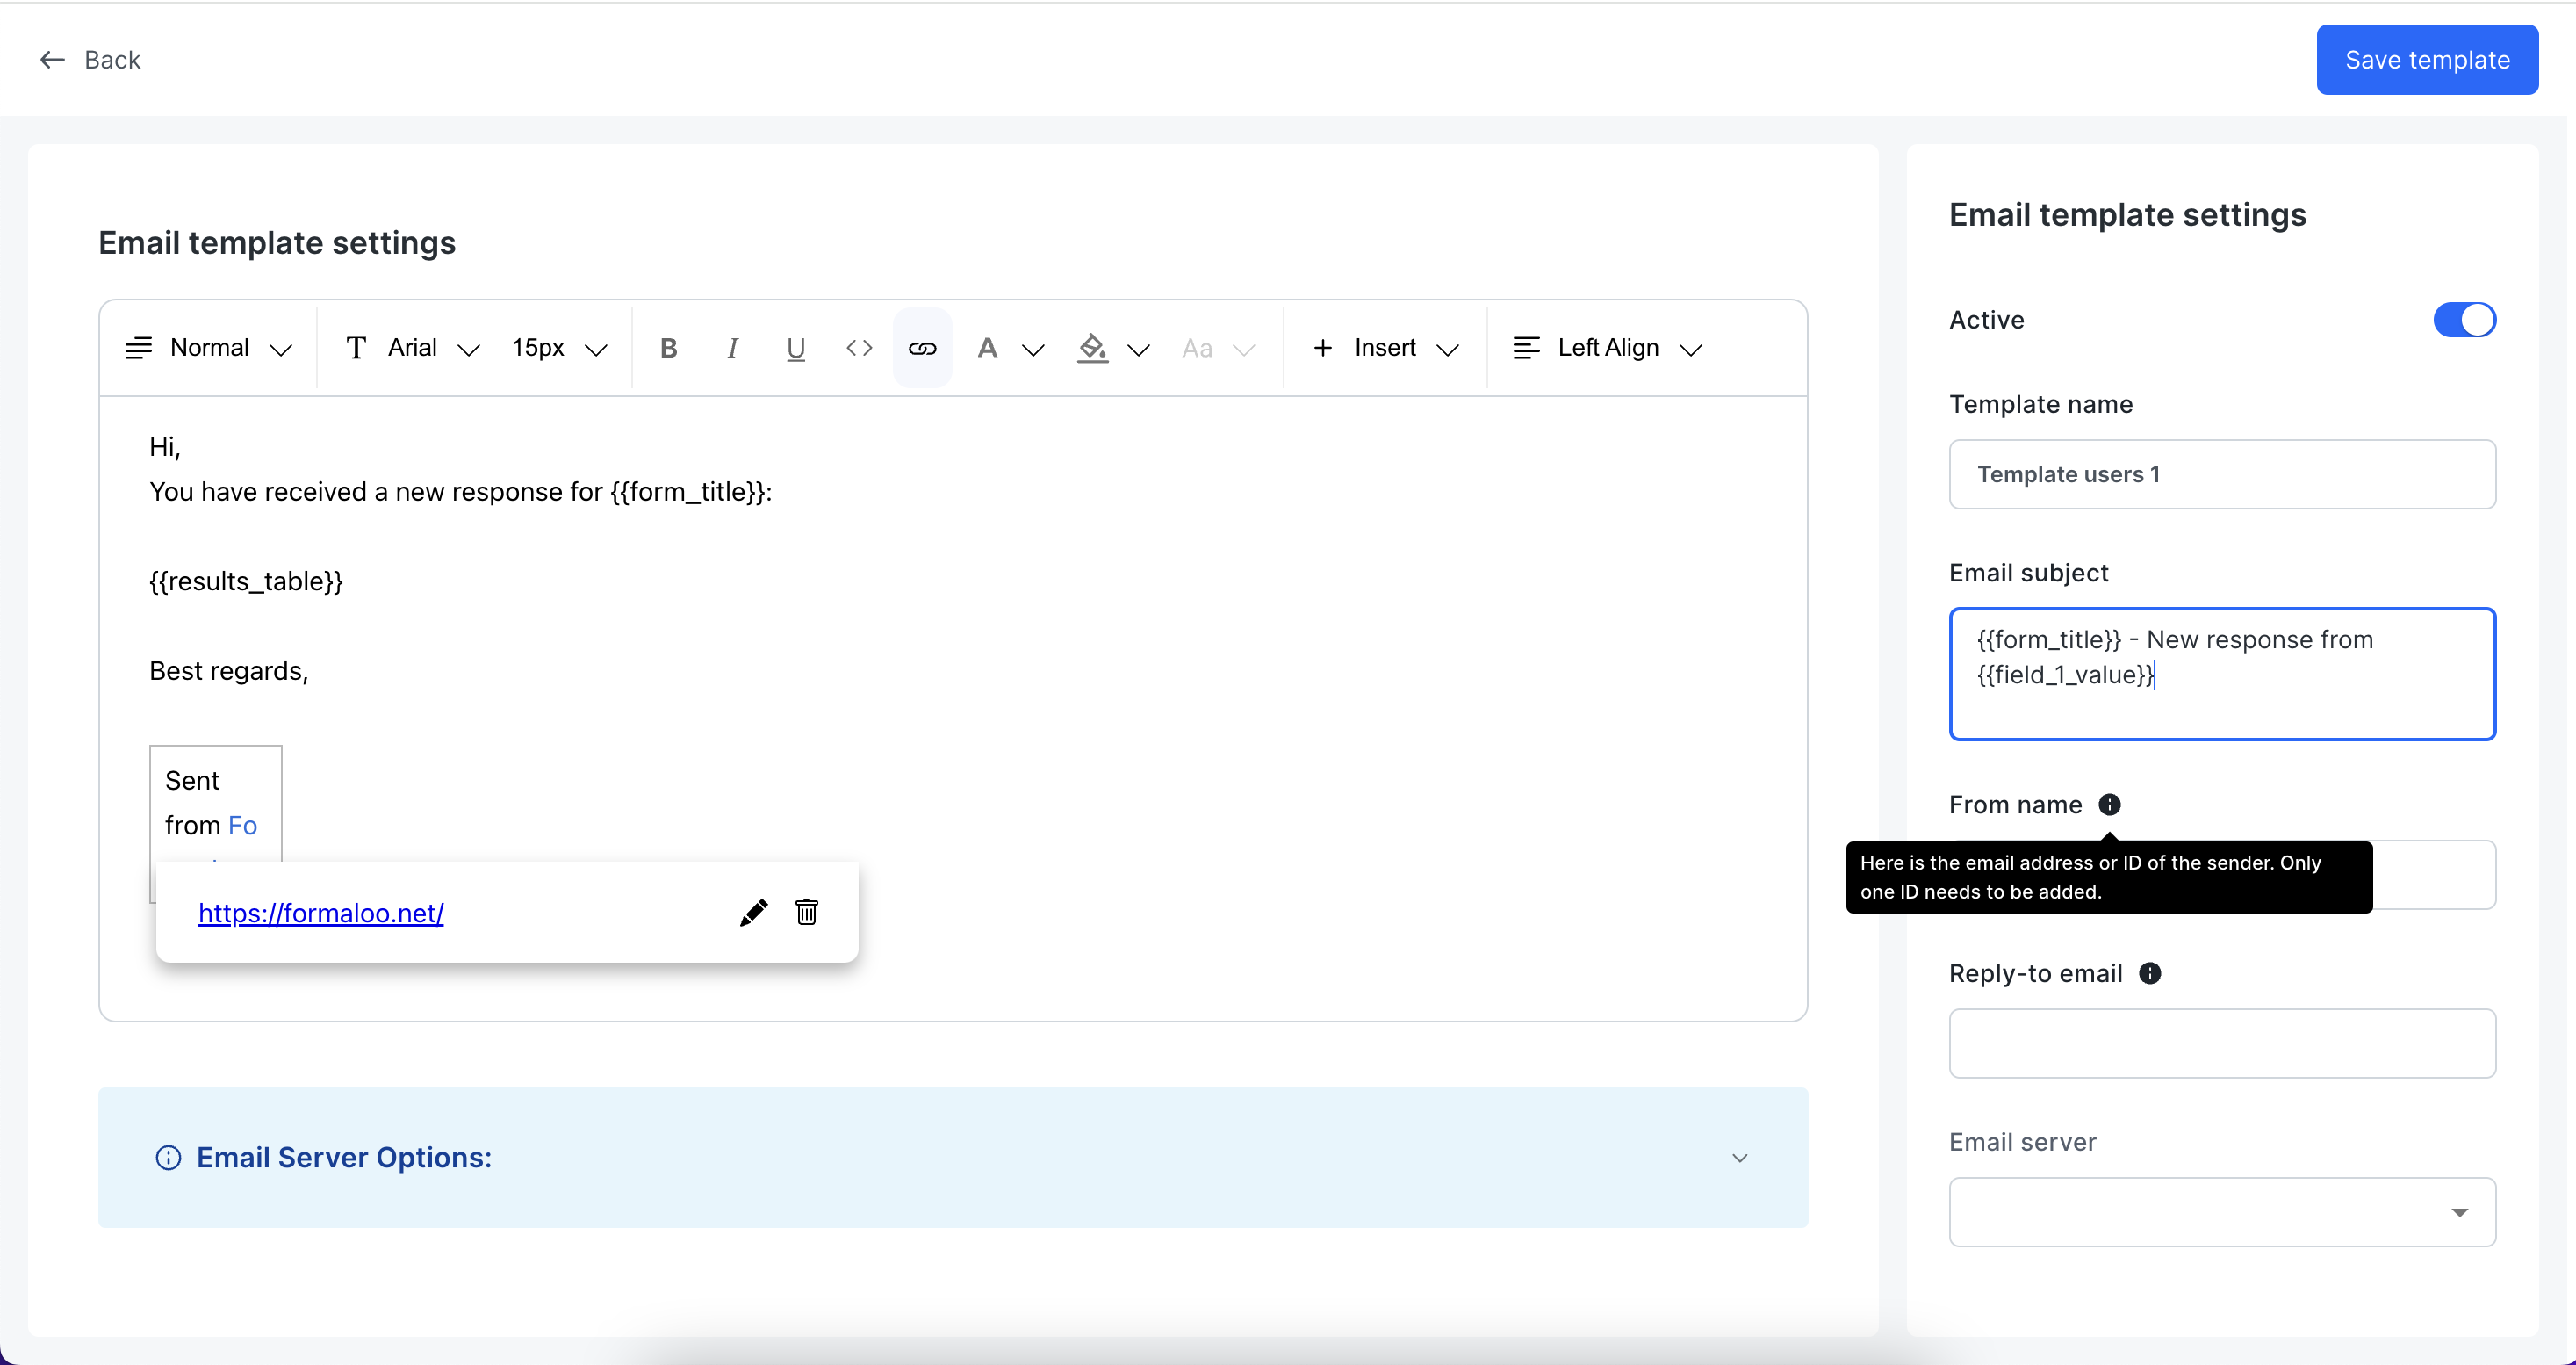
Task: Open the Insert menu
Action: pos(1385,347)
